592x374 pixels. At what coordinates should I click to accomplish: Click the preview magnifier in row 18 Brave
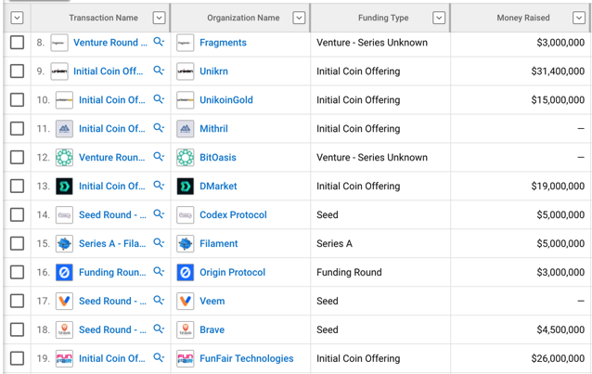pyautogui.click(x=159, y=329)
